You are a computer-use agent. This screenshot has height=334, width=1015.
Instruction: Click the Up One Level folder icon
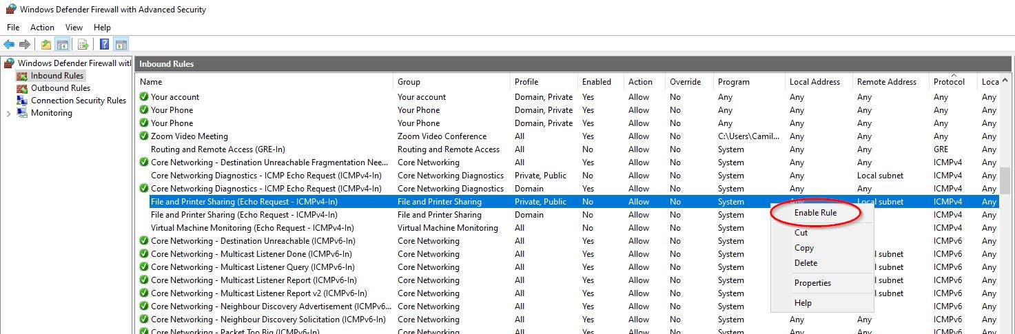click(46, 45)
